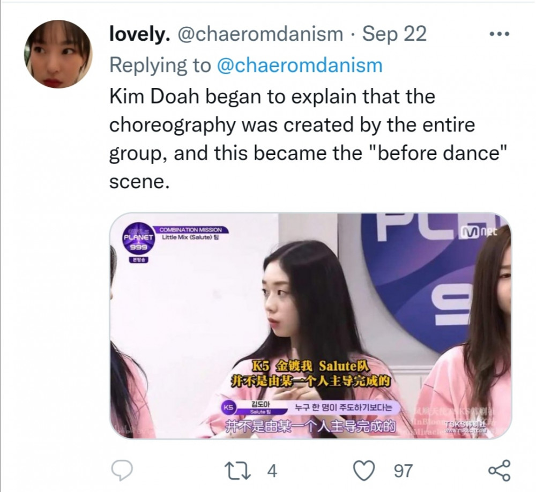
Task: Open the attached Girls Planet screenshot image
Action: [x=310, y=325]
